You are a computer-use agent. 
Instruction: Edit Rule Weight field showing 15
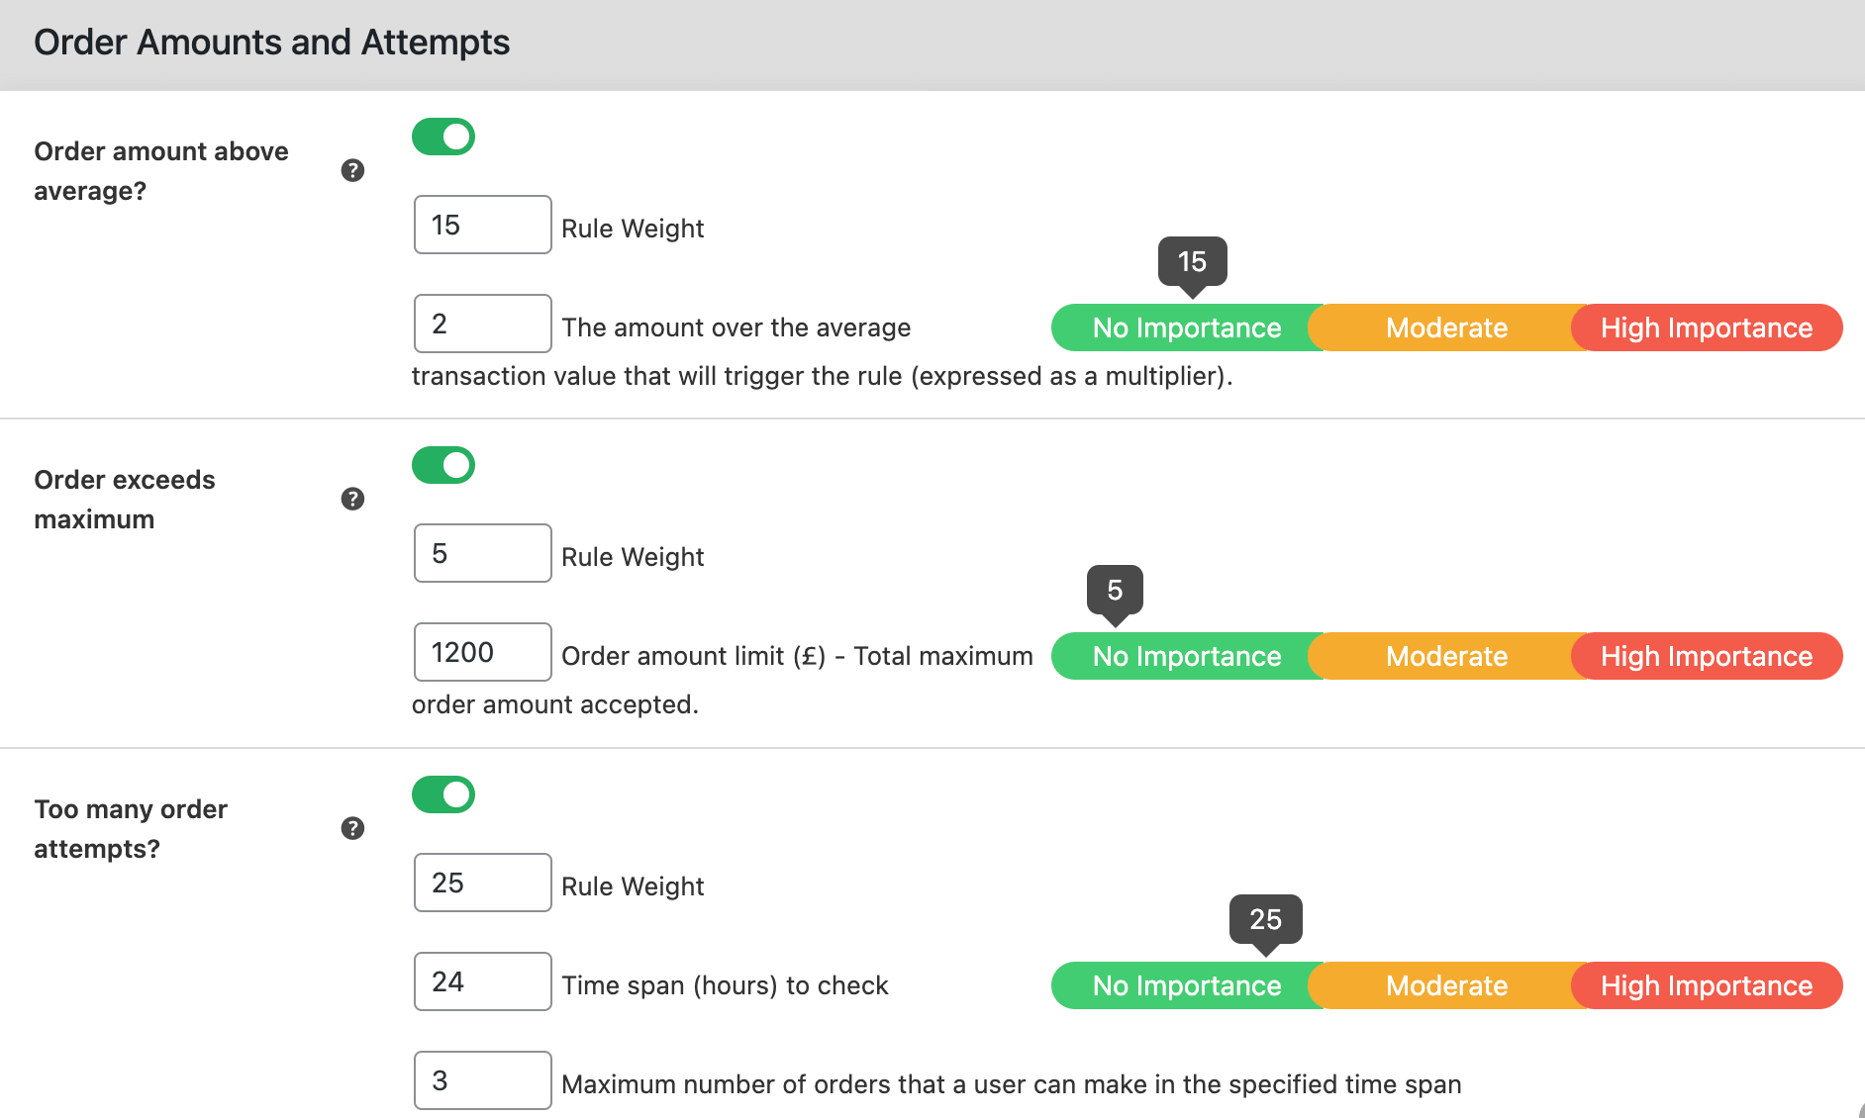(x=483, y=225)
